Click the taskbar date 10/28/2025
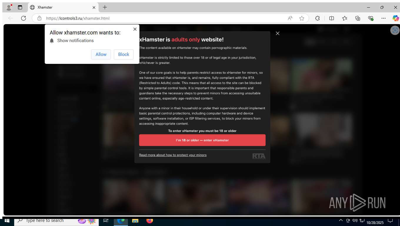The width and height of the screenshot is (400, 226). pos(375,223)
